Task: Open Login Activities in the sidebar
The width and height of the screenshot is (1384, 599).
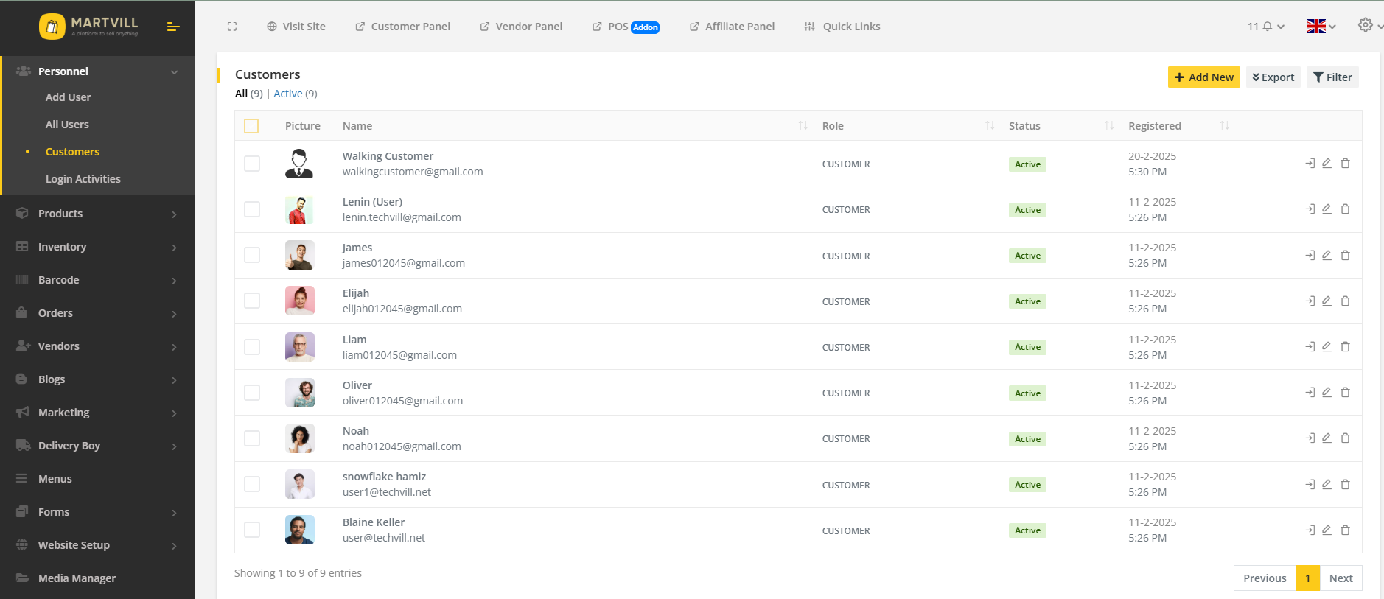Action: [83, 179]
